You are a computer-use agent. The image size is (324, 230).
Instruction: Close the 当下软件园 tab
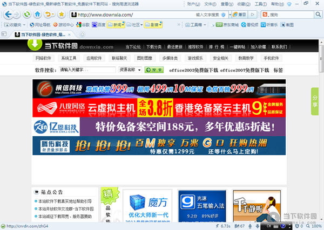pos(70,34)
